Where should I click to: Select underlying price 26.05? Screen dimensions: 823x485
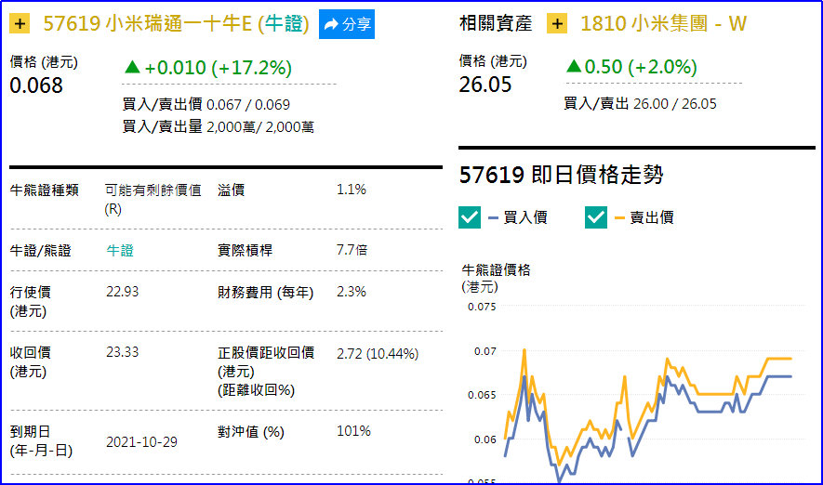click(485, 85)
